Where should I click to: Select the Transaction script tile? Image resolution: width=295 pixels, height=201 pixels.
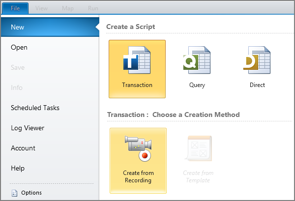point(137,69)
